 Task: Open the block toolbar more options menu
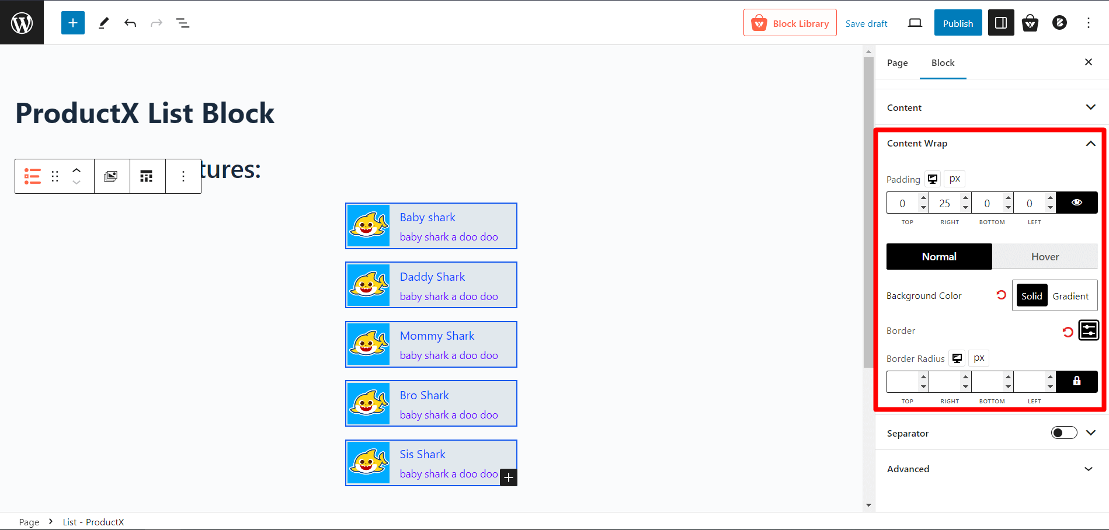click(x=183, y=176)
